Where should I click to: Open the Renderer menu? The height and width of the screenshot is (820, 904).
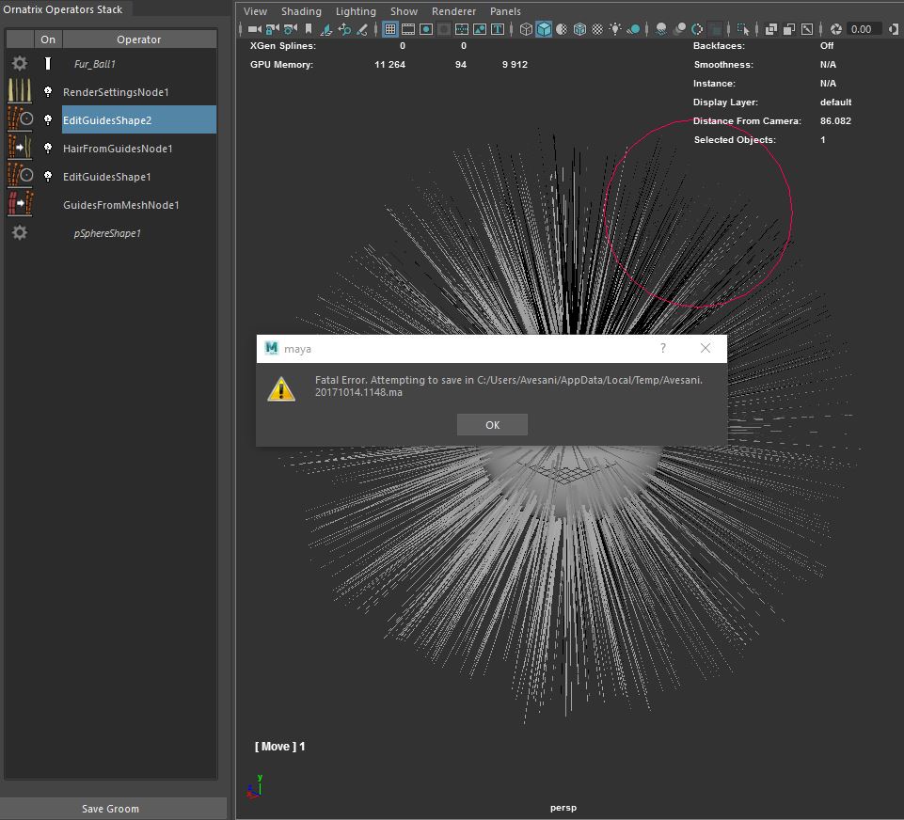pyautogui.click(x=453, y=11)
